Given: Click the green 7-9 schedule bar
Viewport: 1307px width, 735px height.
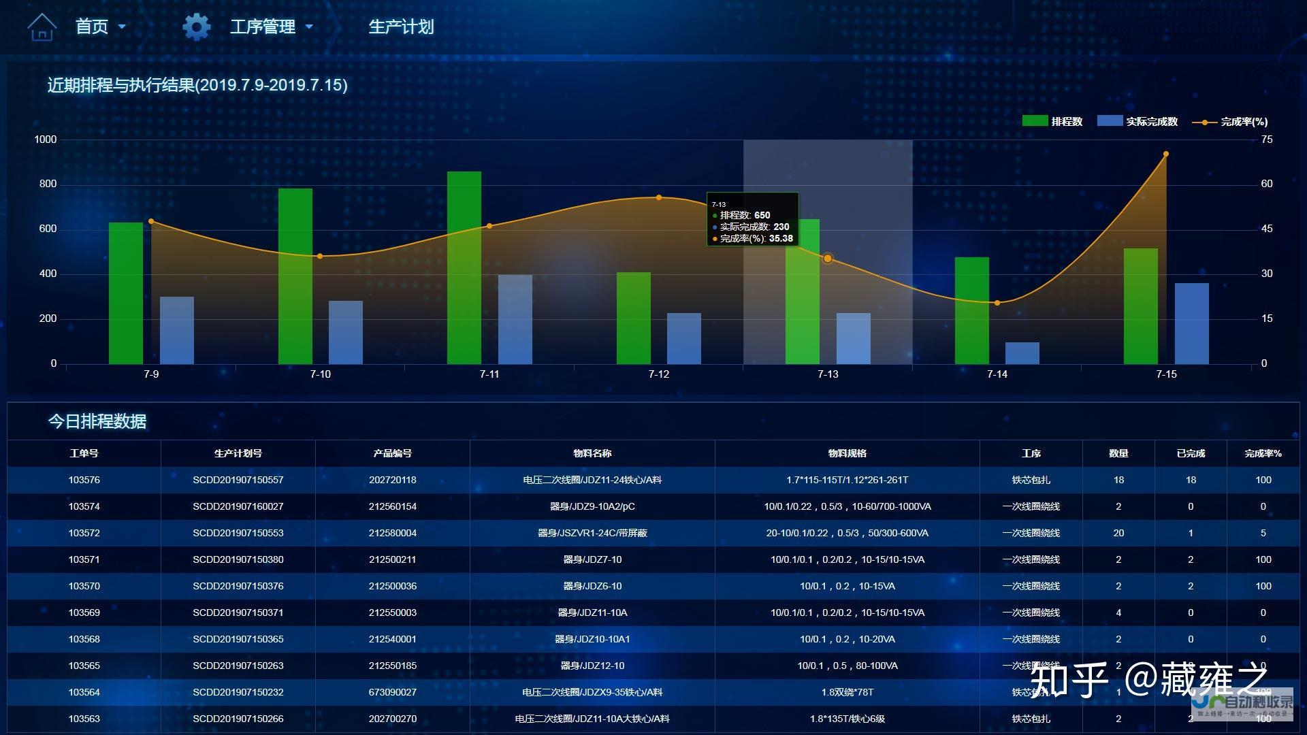Looking at the screenshot, I should pos(126,293).
